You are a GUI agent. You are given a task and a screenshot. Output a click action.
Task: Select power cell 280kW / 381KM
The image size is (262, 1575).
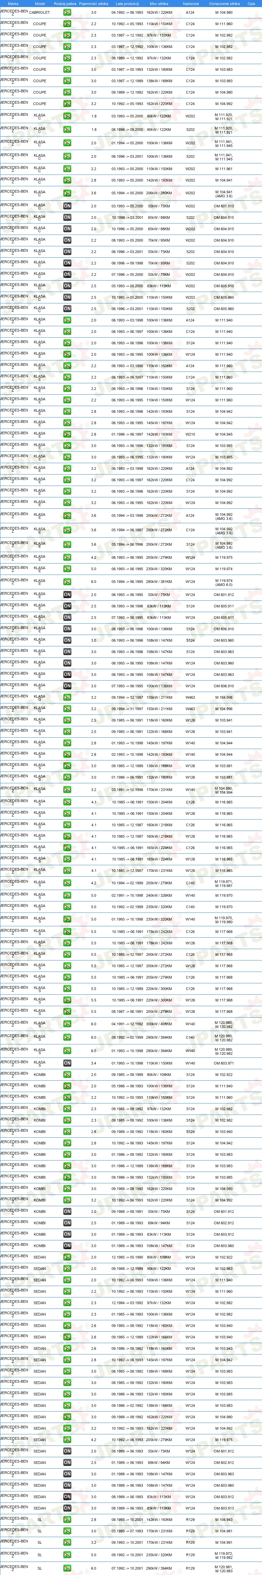click(x=159, y=582)
